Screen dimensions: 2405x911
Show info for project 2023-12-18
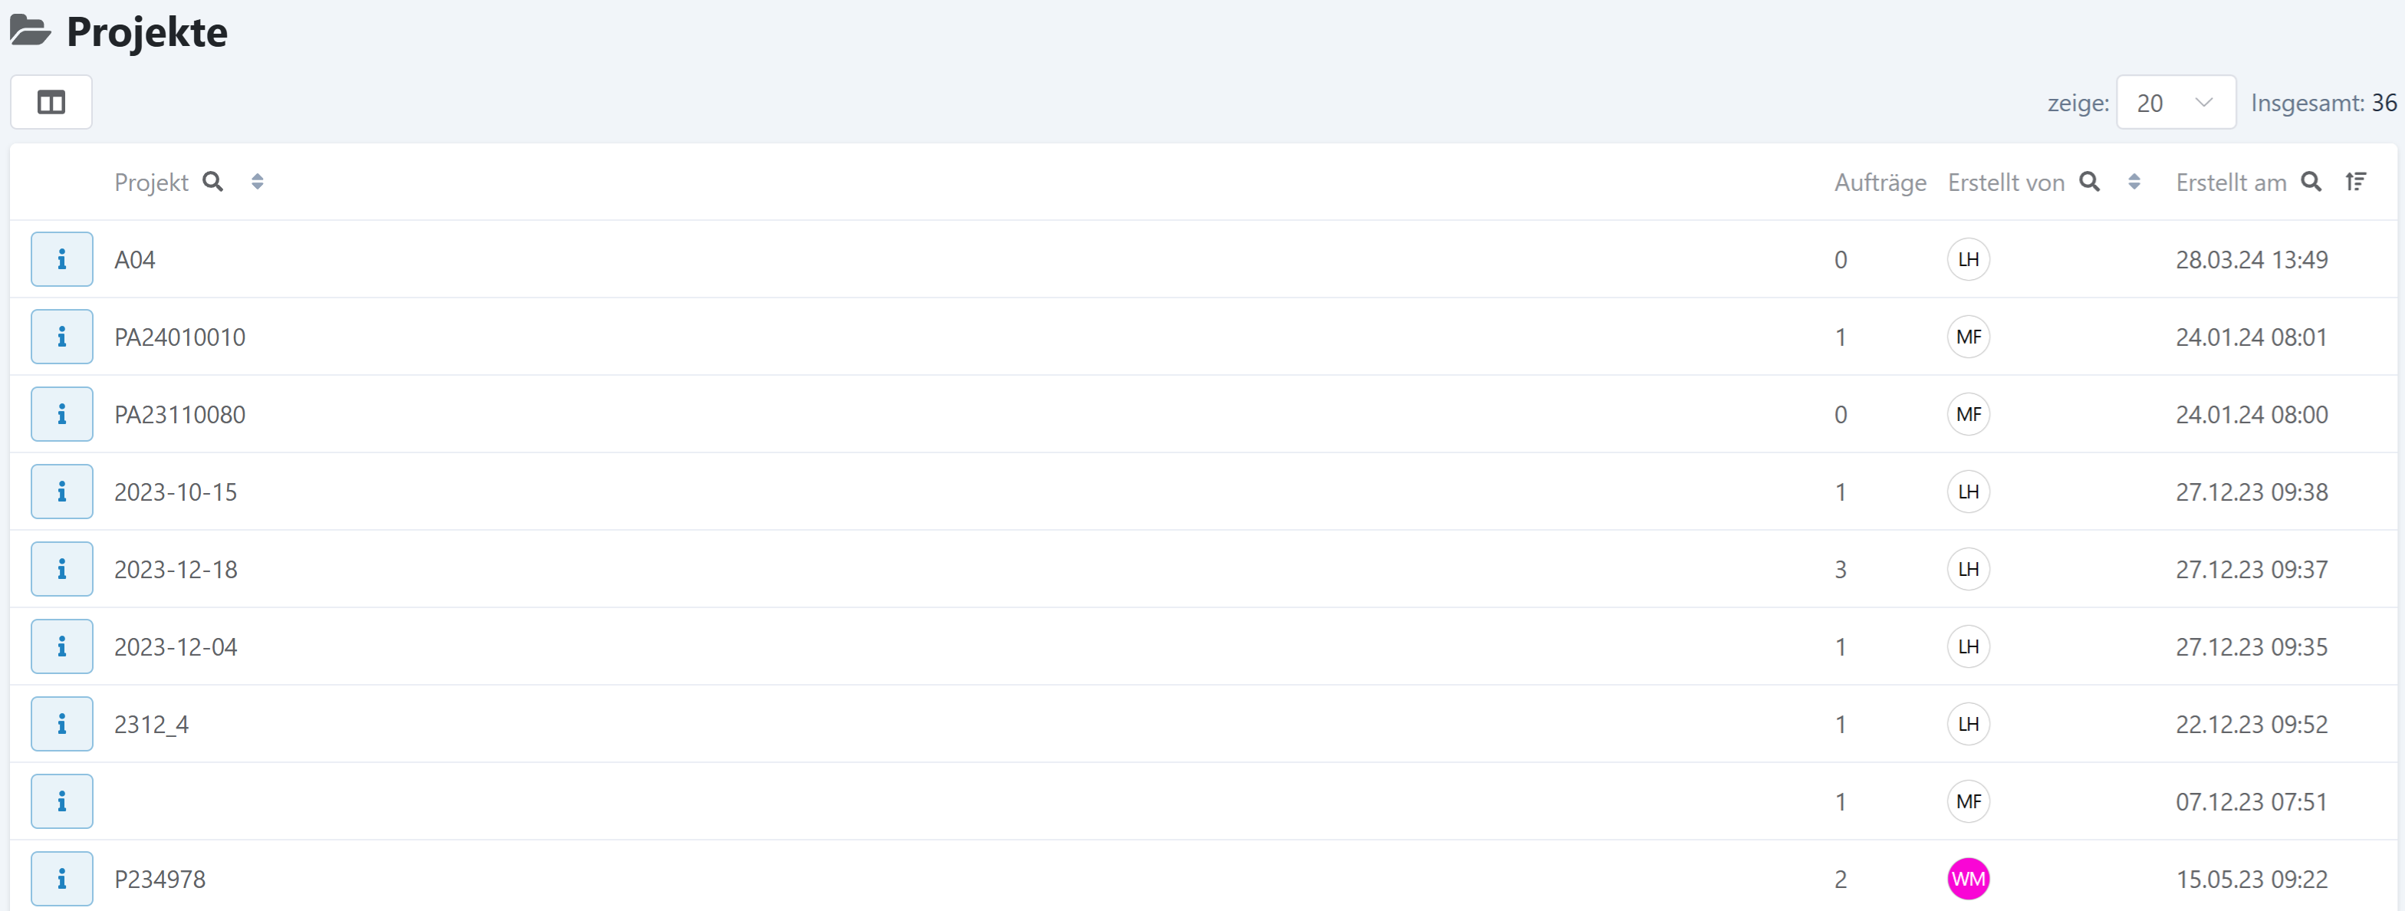(x=61, y=569)
